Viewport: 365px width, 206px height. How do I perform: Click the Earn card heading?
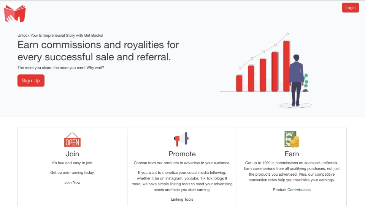point(292,154)
